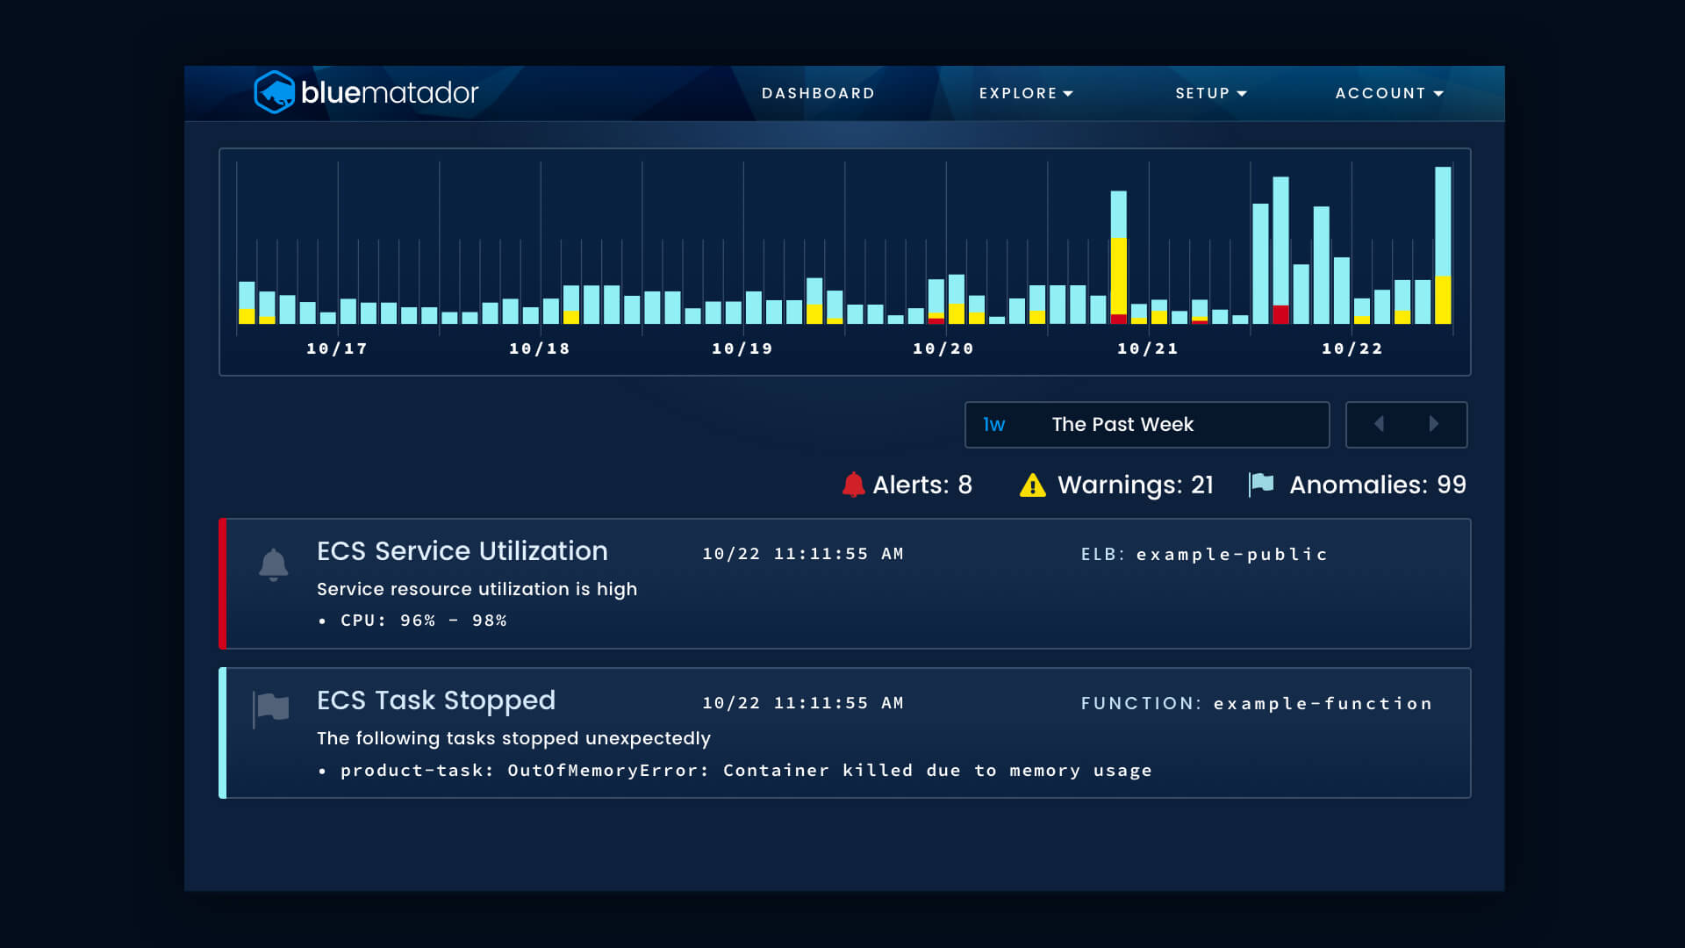Select the Dashboard menu item

click(818, 93)
